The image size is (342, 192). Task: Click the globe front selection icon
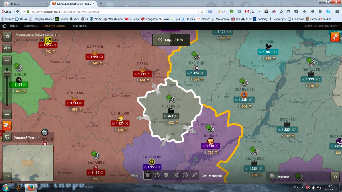tap(7, 137)
